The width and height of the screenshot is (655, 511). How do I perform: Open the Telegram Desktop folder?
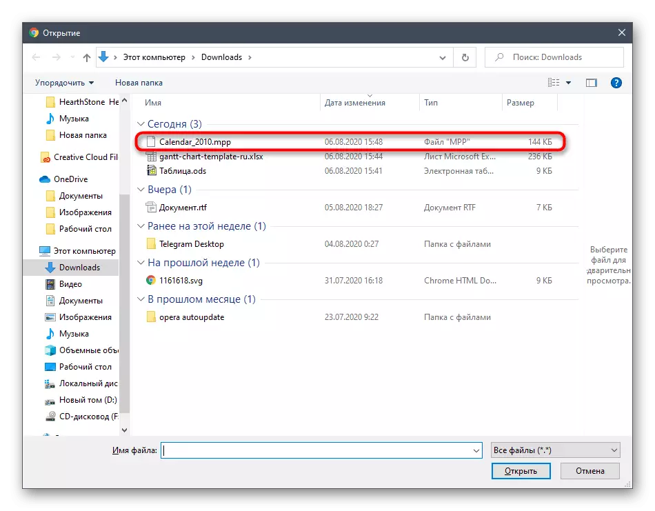tap(191, 244)
